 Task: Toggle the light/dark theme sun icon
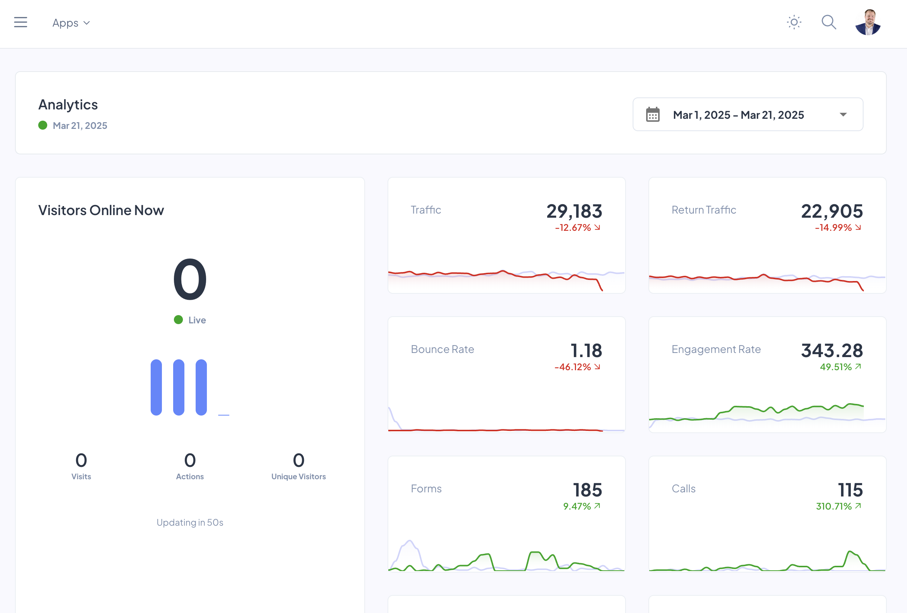(x=794, y=22)
